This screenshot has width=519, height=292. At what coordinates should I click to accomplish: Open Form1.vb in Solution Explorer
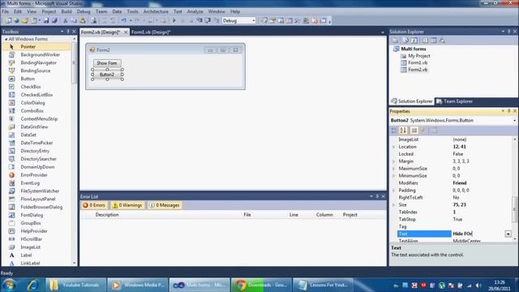[x=418, y=62]
